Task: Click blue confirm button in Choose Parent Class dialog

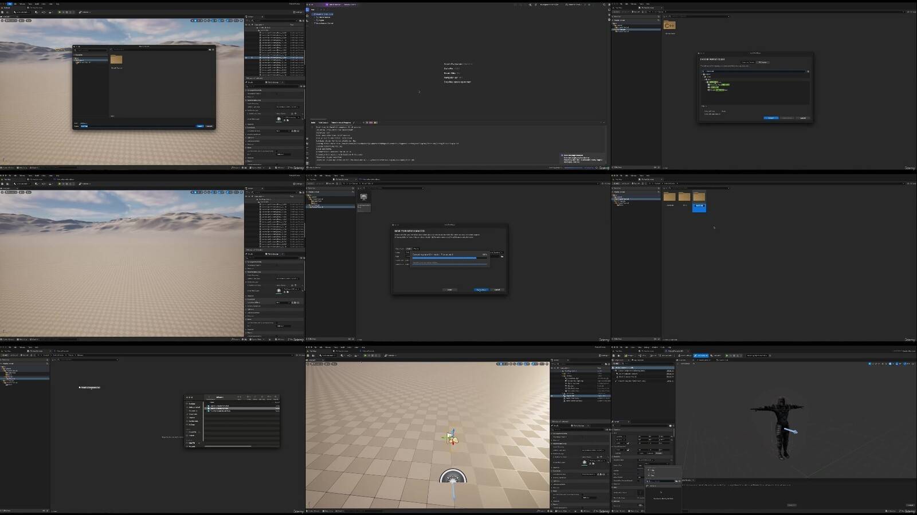Action: (771, 118)
